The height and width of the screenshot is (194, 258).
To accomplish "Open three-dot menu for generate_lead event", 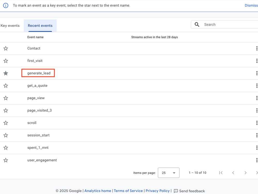I will pos(256,73).
